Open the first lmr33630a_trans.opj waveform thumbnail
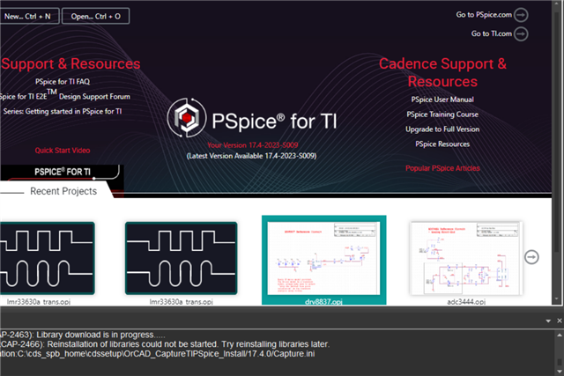This screenshot has height=376, width=564. click(x=47, y=259)
